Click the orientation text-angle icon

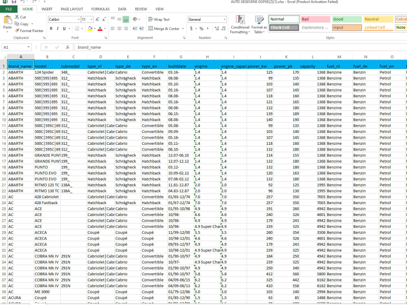coord(135,19)
